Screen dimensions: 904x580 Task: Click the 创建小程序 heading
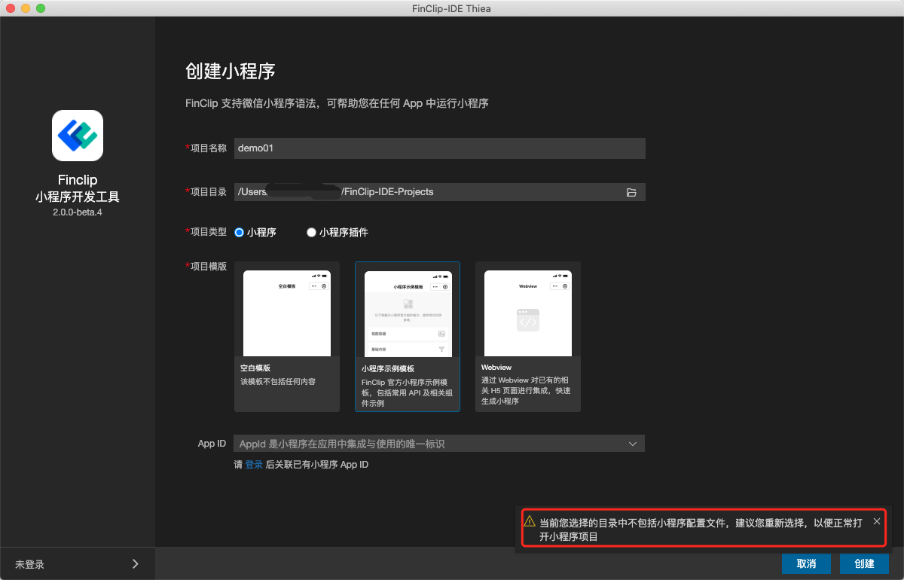[231, 72]
